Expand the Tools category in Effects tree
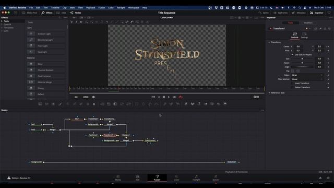334x188 pixels. (x=2, y=21)
